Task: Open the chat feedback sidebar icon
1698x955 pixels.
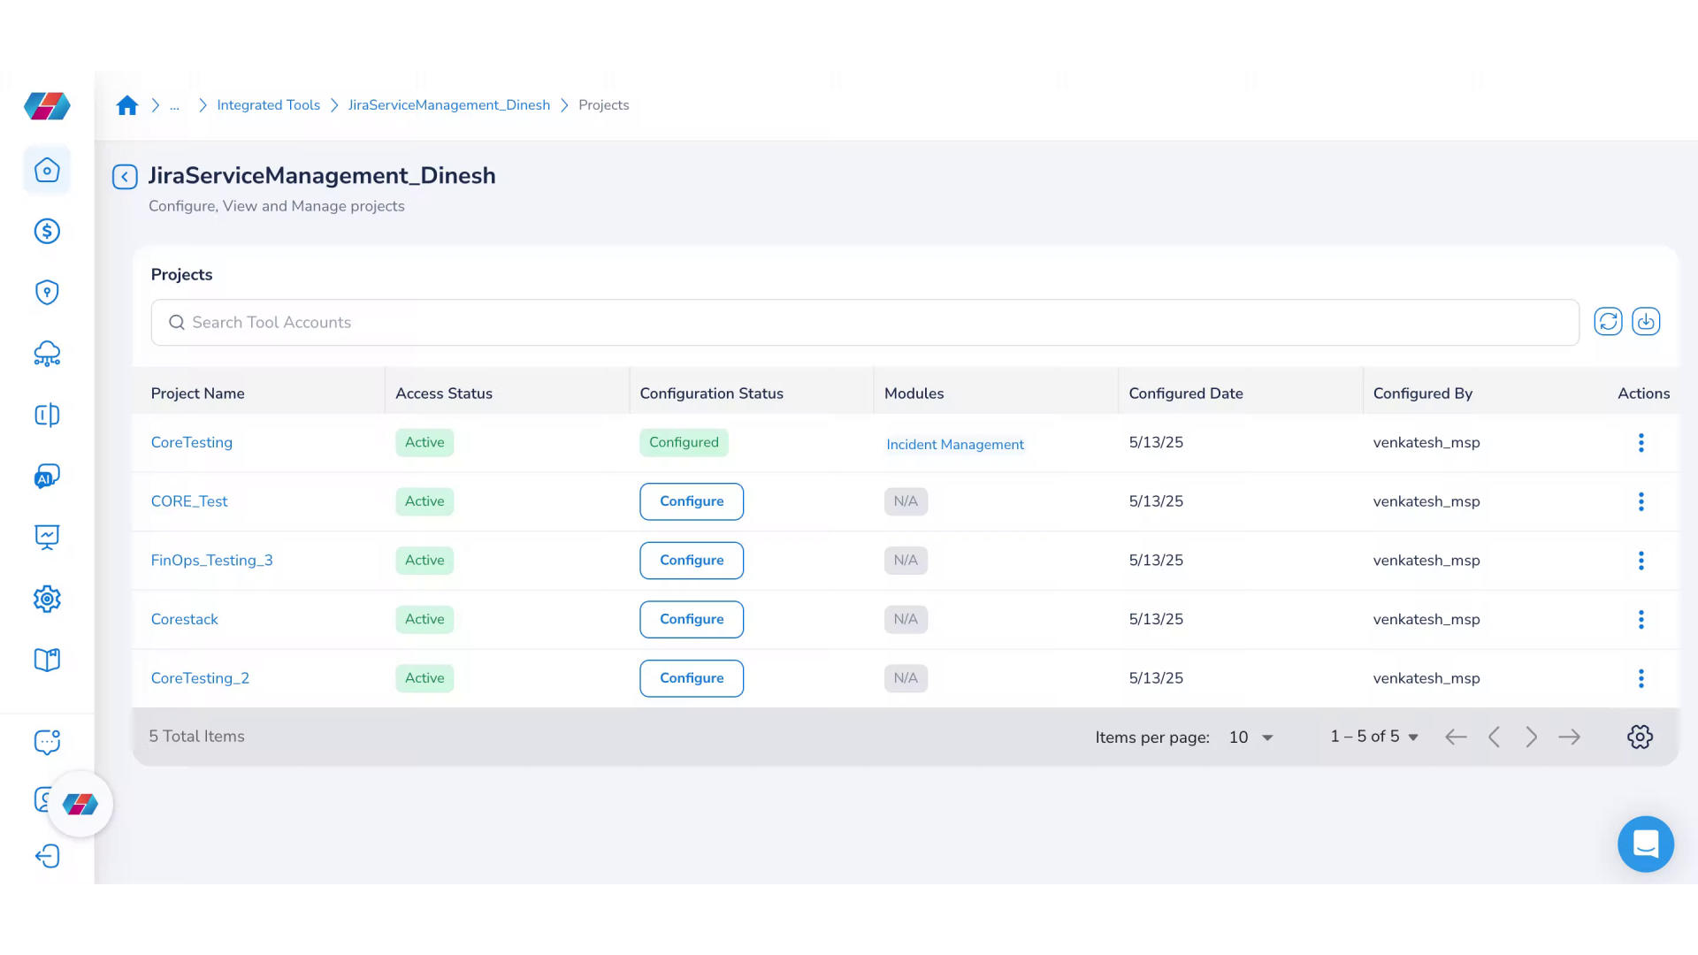Action: point(47,742)
